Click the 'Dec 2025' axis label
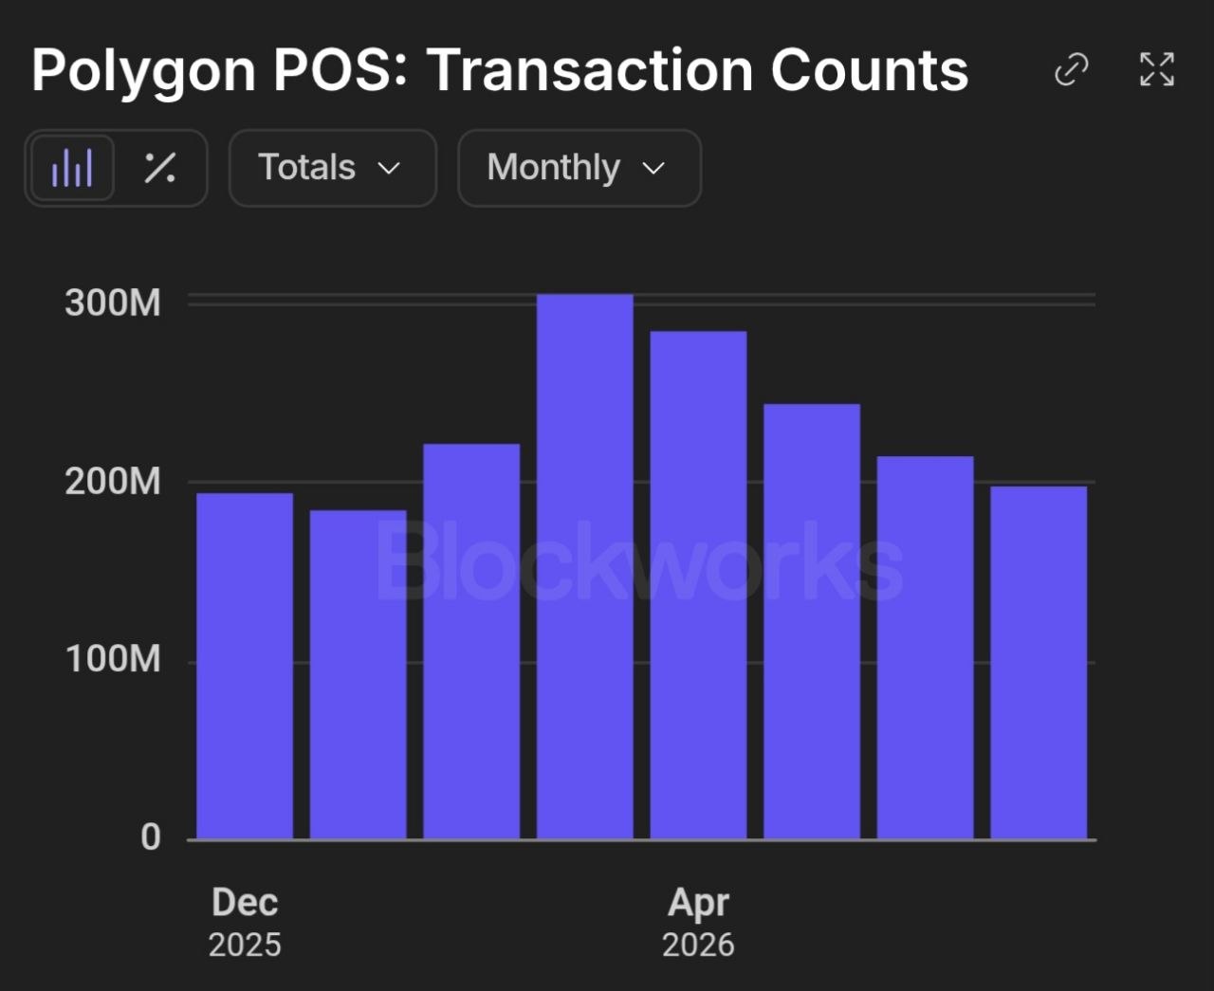 pyautogui.click(x=245, y=922)
